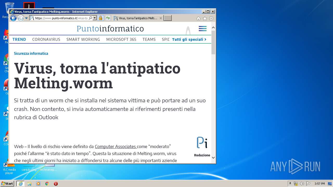Image resolution: width=333 pixels, height=187 pixels.
Task: Show hidden tray icons arrow
Action: coord(290,184)
